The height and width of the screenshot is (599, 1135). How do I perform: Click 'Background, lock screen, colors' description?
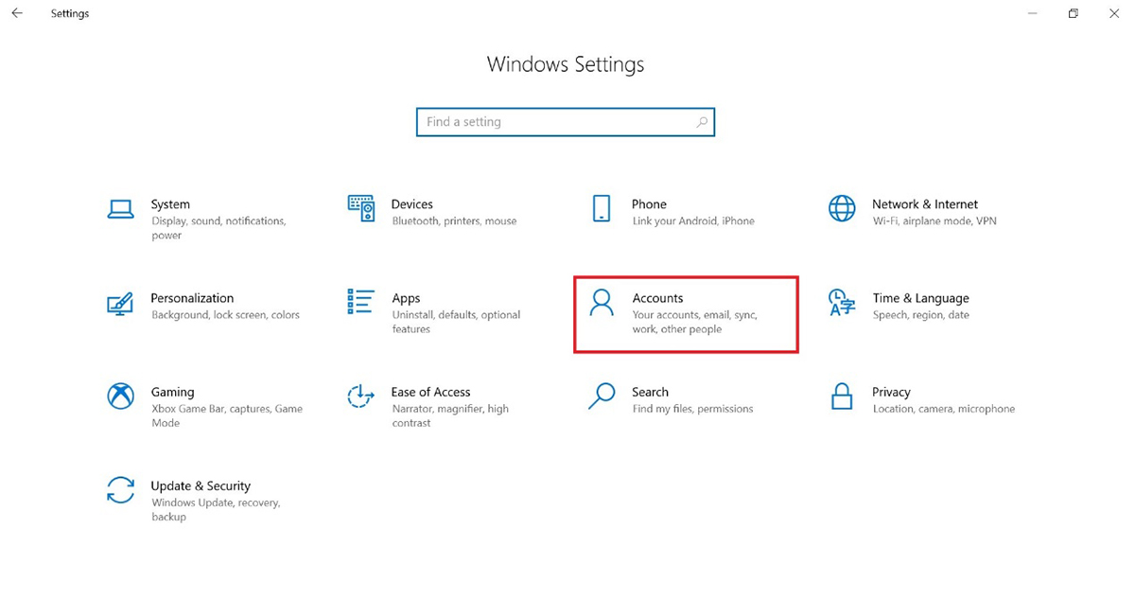225,315
